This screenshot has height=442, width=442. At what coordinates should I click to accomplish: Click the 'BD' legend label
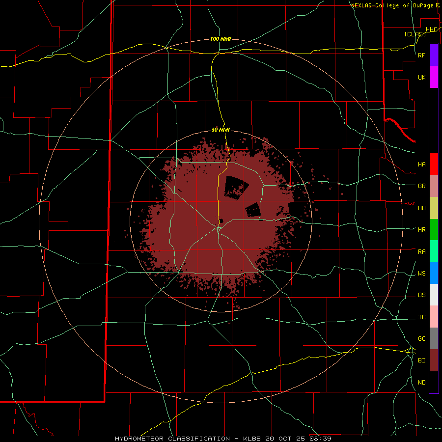421,208
